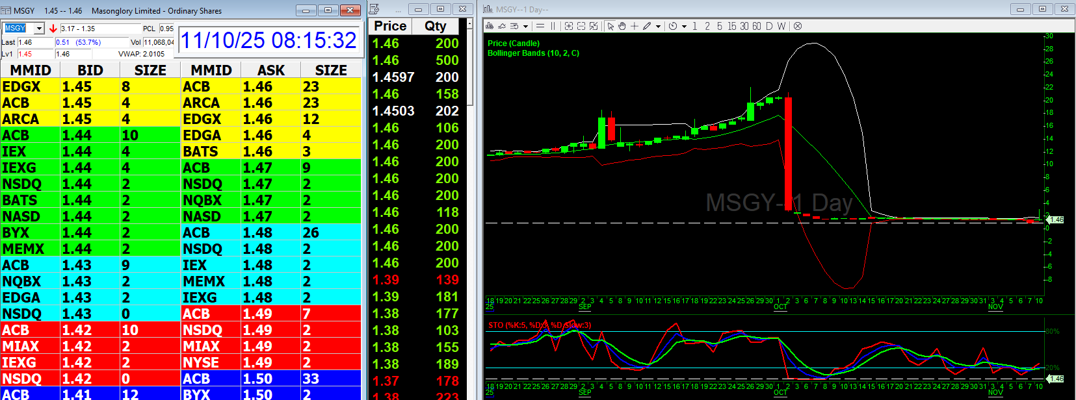This screenshot has height=400, width=1076.
Task: Select the pencil drawing tool
Action: (x=647, y=26)
